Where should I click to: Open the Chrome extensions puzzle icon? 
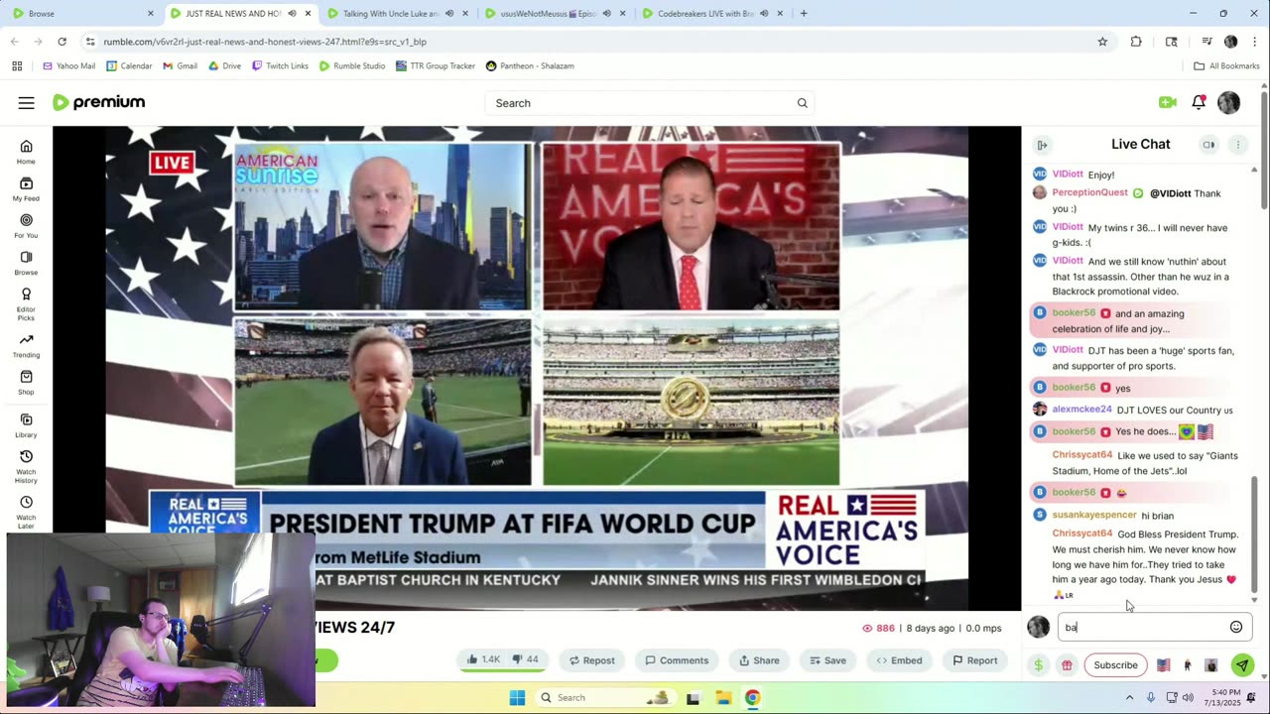click(x=1136, y=42)
